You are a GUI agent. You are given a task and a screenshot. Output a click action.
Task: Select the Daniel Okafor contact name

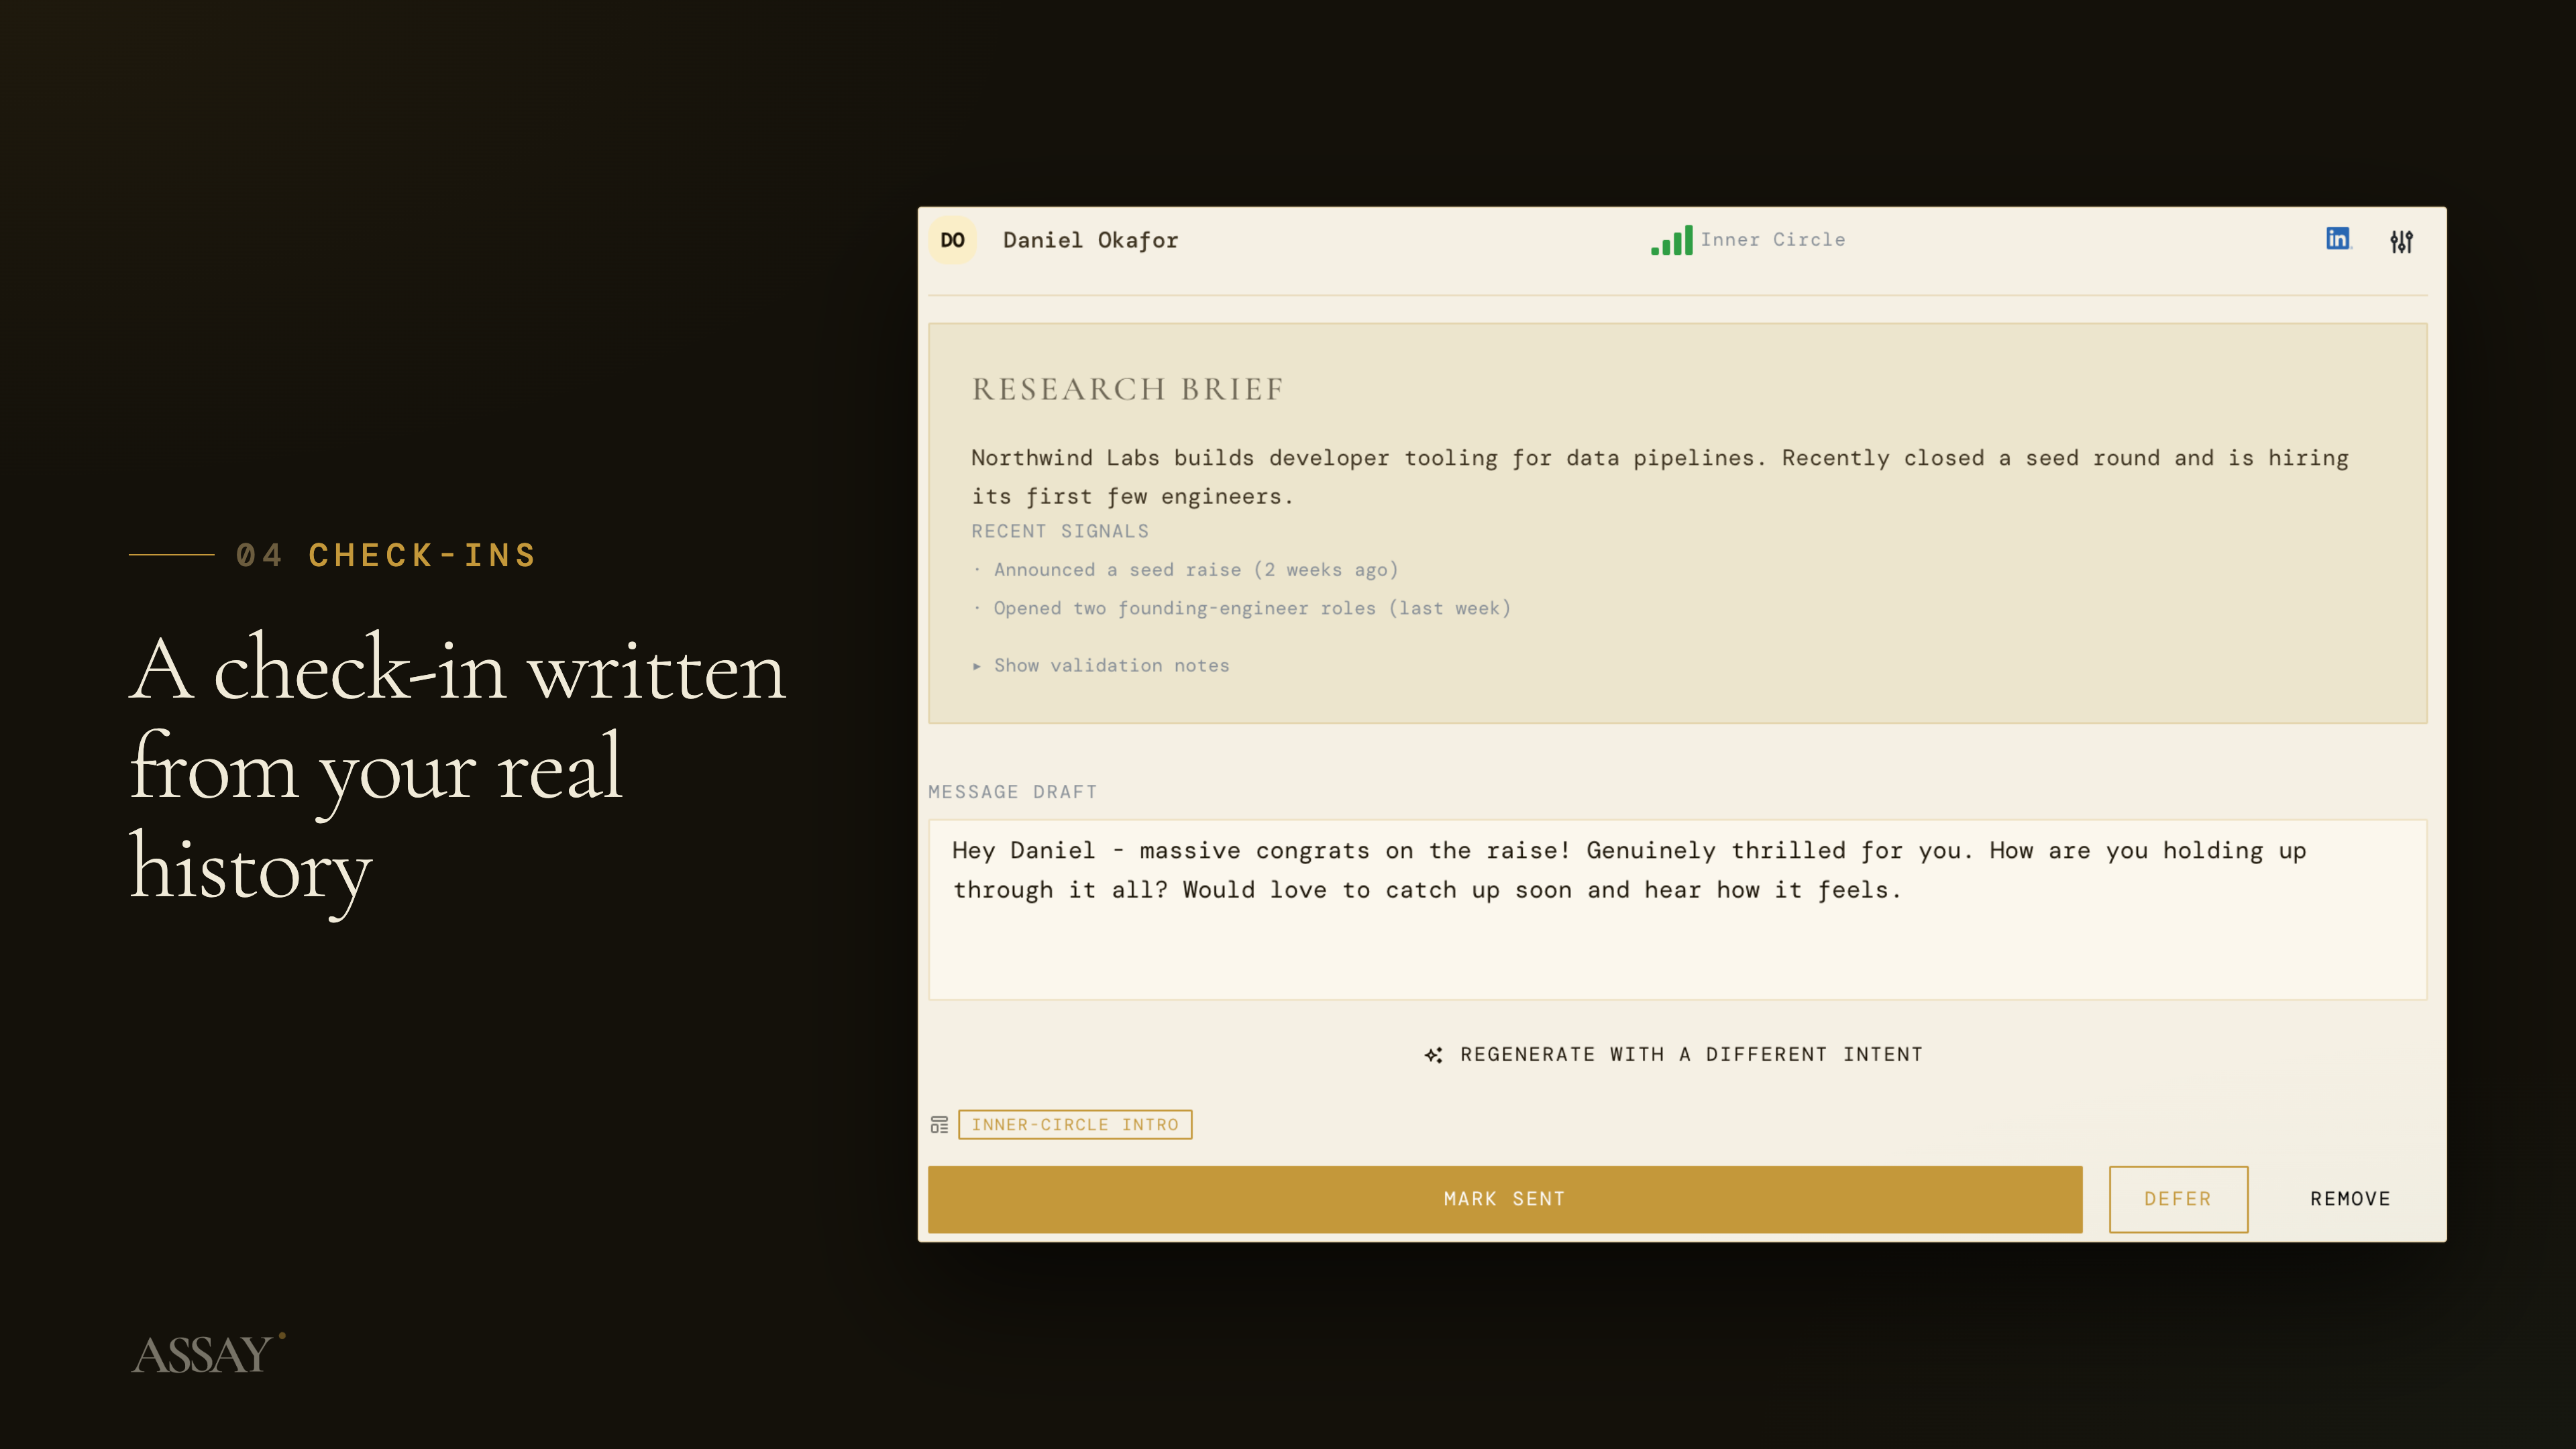(x=1090, y=240)
